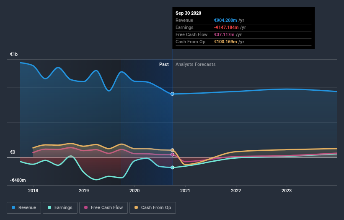Image resolution: width=344 pixels, height=220 pixels.
Task: Click the teal Earnings legend dot
Action: 49,207
